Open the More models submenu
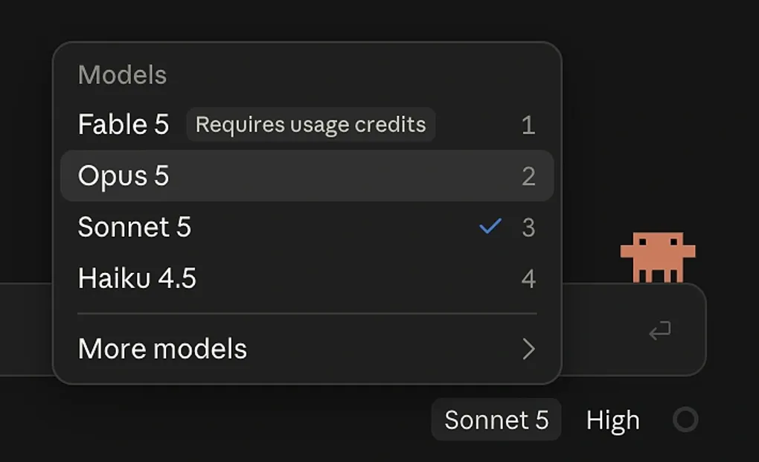This screenshot has width=759, height=462. pos(307,349)
